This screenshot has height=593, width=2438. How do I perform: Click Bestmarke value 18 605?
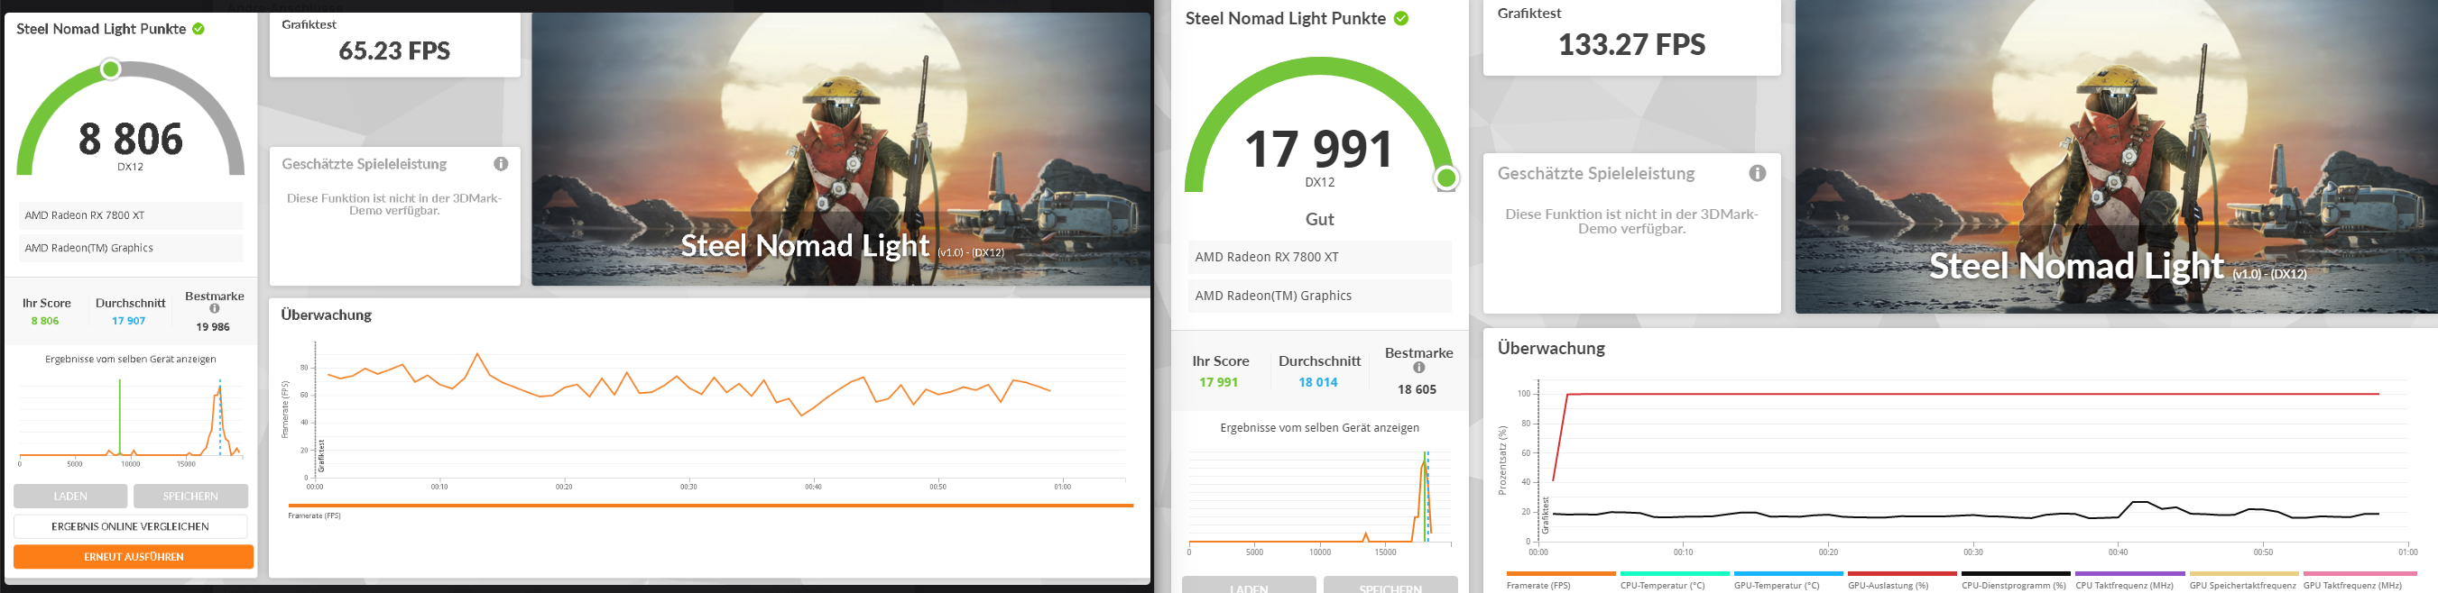[1417, 388]
